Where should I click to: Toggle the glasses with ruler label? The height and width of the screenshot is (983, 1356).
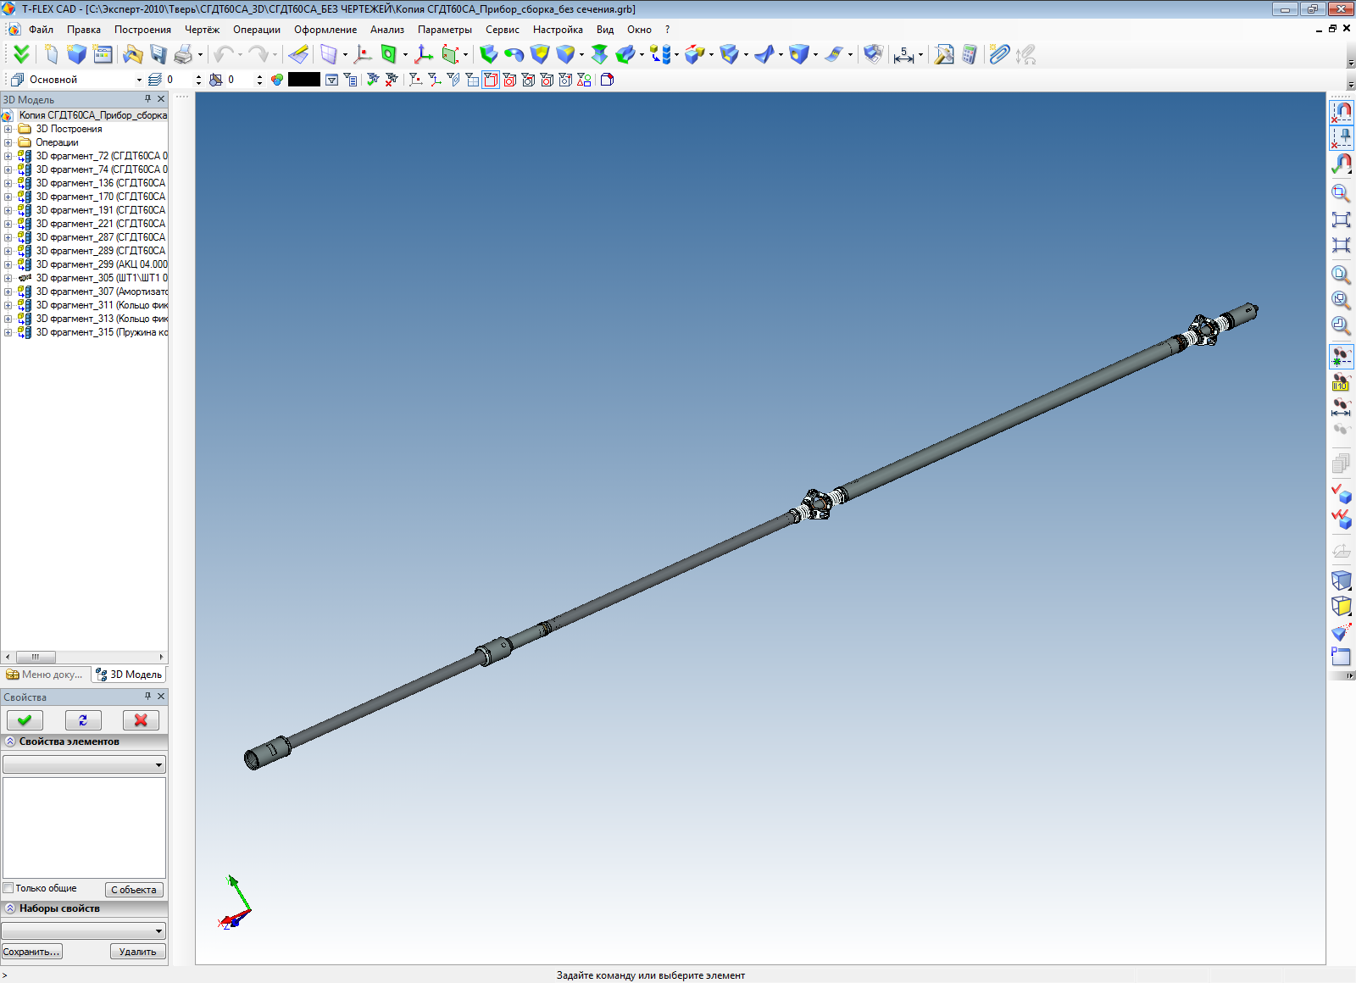click(x=1341, y=383)
